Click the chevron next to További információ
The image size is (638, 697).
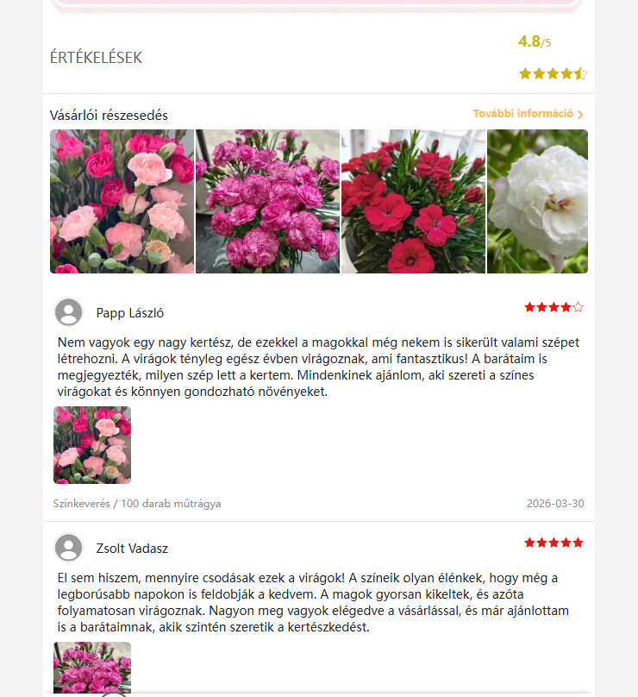pos(580,114)
